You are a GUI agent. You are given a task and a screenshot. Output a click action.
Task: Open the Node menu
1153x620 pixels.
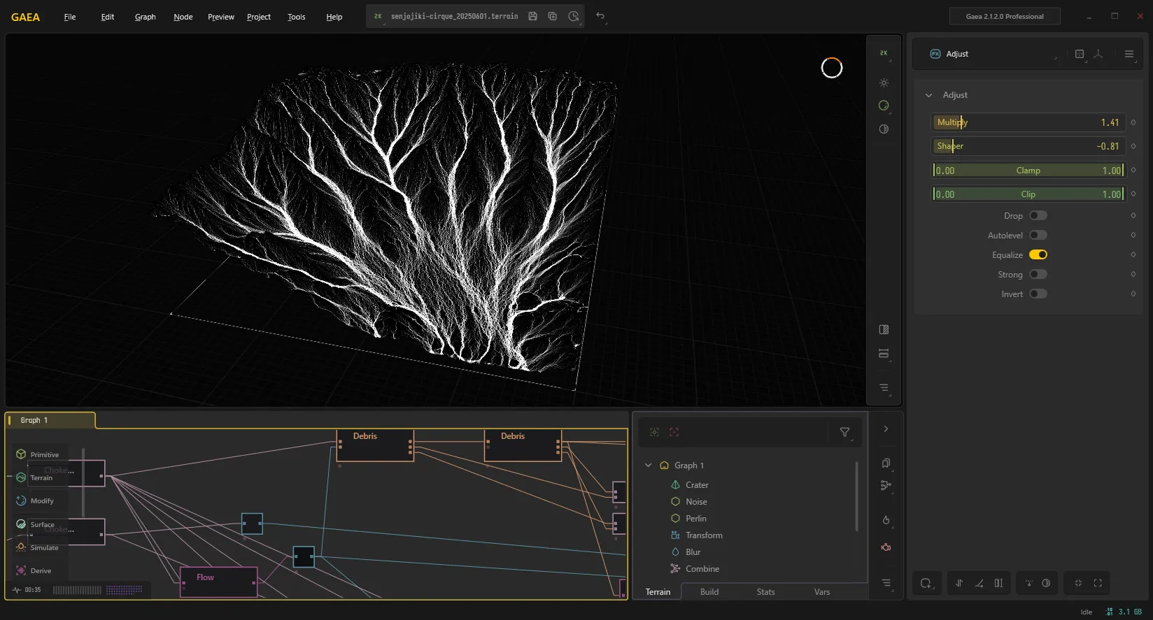point(183,17)
